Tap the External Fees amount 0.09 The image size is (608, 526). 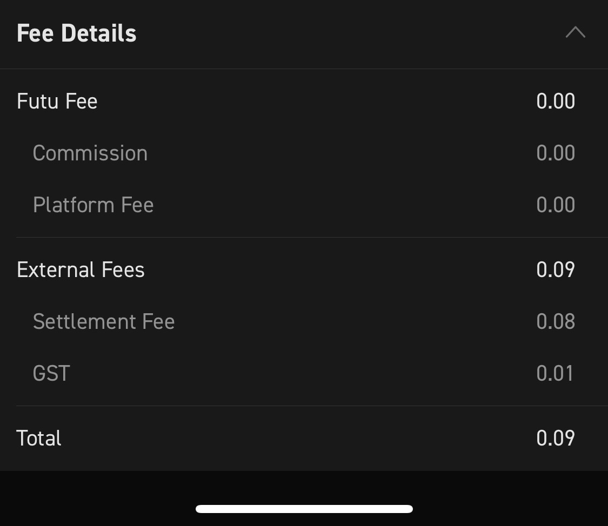[x=556, y=270]
